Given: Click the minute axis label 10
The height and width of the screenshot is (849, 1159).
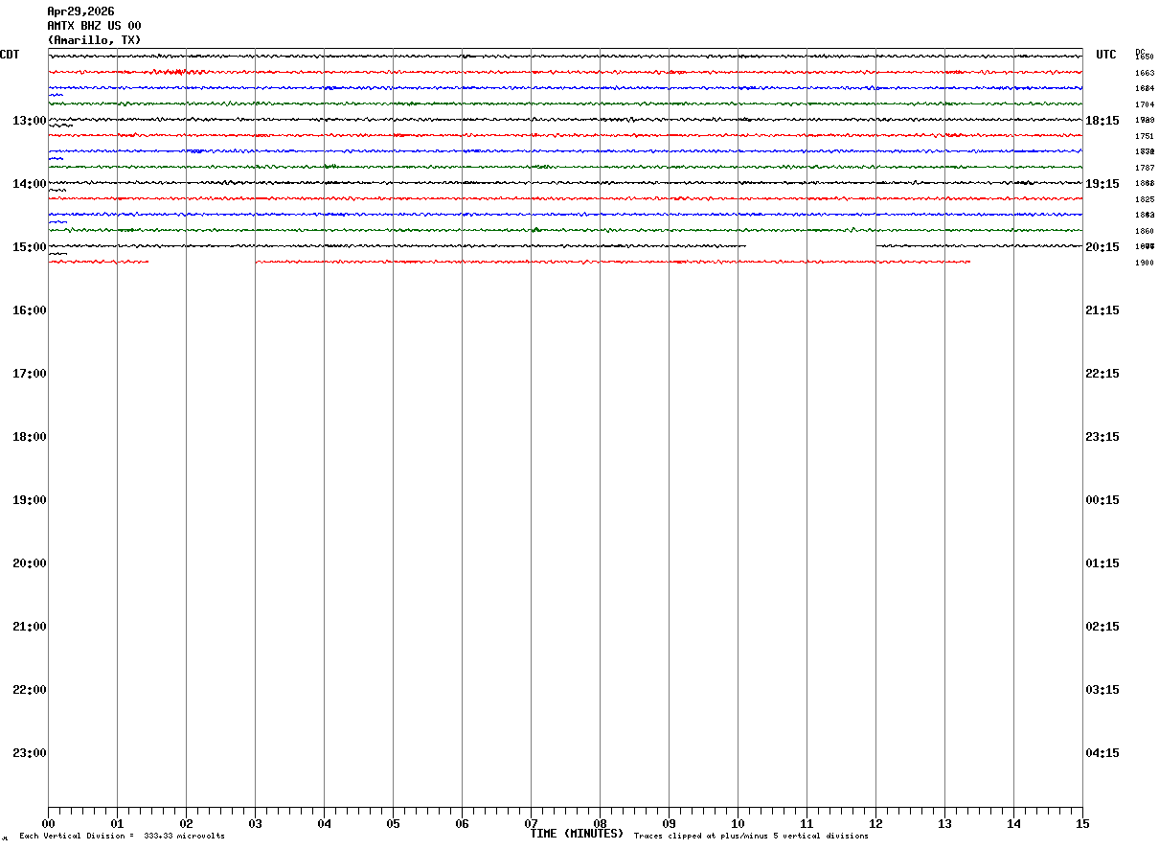Looking at the screenshot, I should tap(738, 824).
